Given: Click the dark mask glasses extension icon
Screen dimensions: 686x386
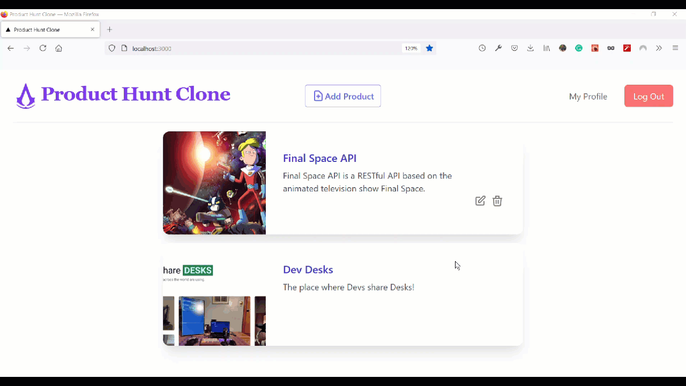Looking at the screenshot, I should click(611, 48).
